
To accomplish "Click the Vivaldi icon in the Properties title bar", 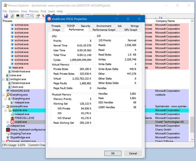I will (49, 19).
